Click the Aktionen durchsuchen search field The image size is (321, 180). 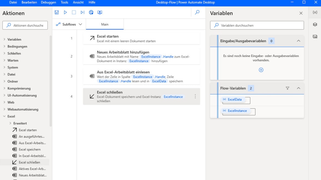tap(25, 25)
